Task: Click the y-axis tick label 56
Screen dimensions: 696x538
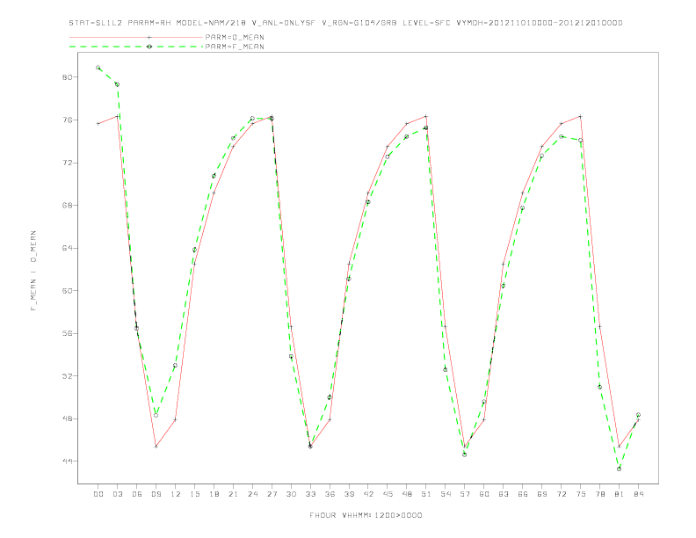Action: (x=67, y=333)
